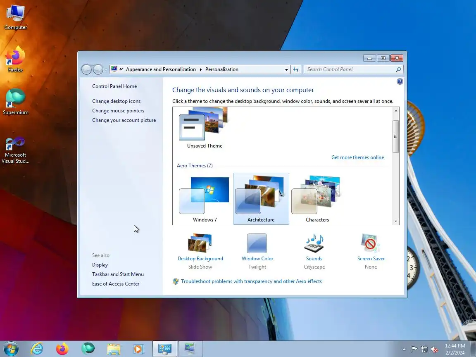Click theme list scroll down arrow
Viewport: 476px width, 357px height.
pos(395,221)
